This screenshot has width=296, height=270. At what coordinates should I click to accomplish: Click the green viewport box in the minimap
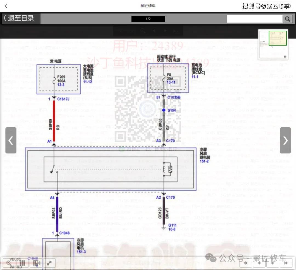[278, 38]
